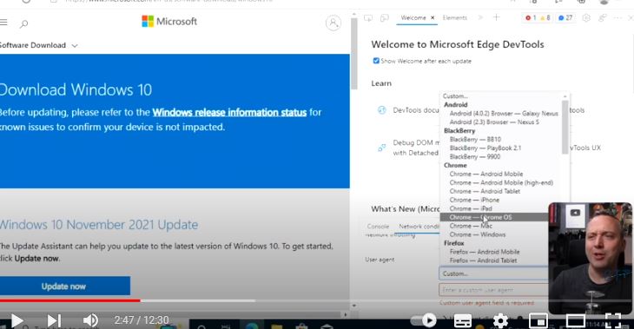Open DevTools more options ellipsis
The width and height of the screenshot is (634, 329).
point(617,17)
